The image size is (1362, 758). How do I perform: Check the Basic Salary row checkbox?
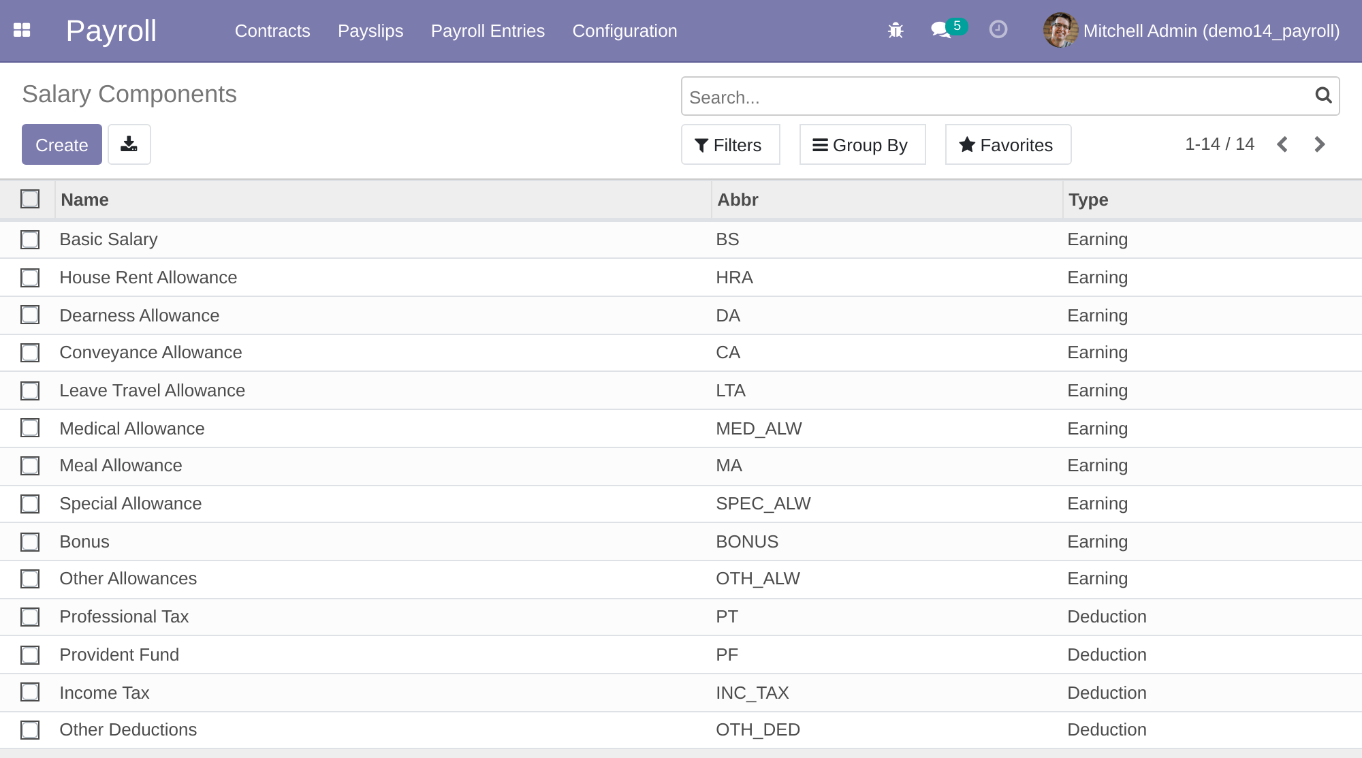30,240
